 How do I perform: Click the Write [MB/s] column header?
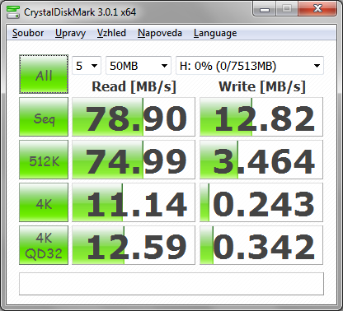tap(262, 86)
